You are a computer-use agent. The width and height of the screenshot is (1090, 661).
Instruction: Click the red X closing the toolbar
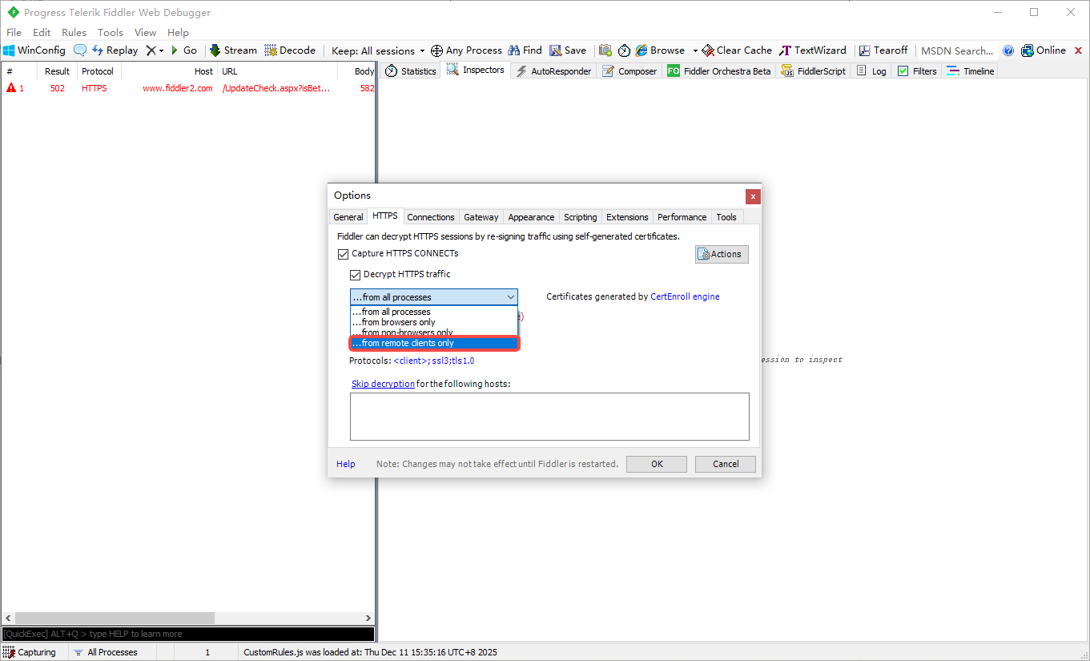point(1078,50)
